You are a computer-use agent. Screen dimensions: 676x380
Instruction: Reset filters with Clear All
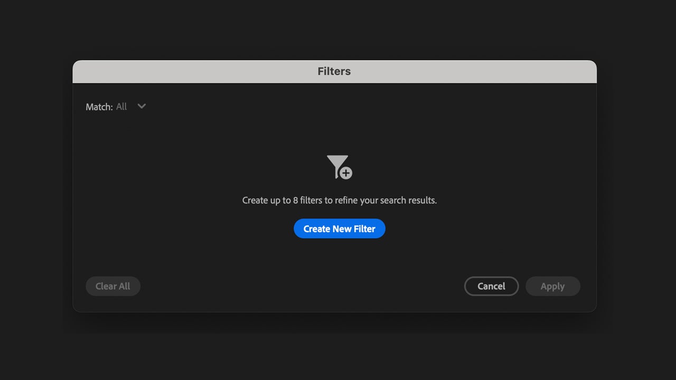pyautogui.click(x=112, y=286)
